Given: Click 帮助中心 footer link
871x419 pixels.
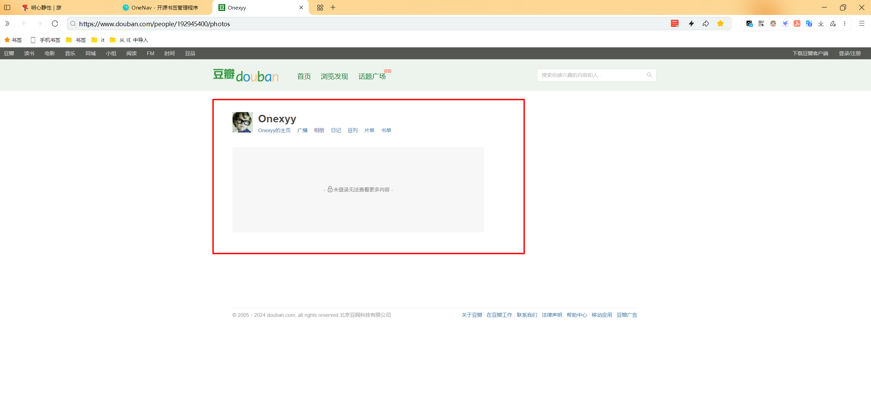Looking at the screenshot, I should [577, 315].
